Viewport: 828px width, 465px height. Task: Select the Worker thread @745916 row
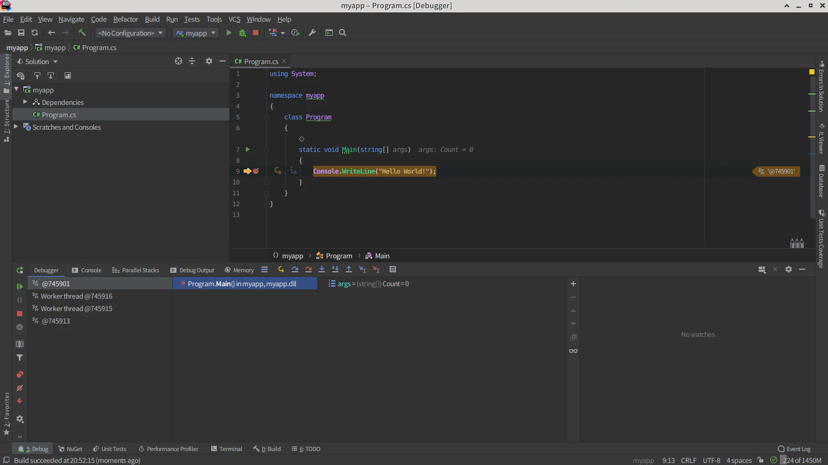100,296
